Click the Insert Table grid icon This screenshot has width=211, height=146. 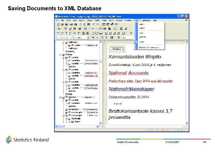(x=104, y=24)
